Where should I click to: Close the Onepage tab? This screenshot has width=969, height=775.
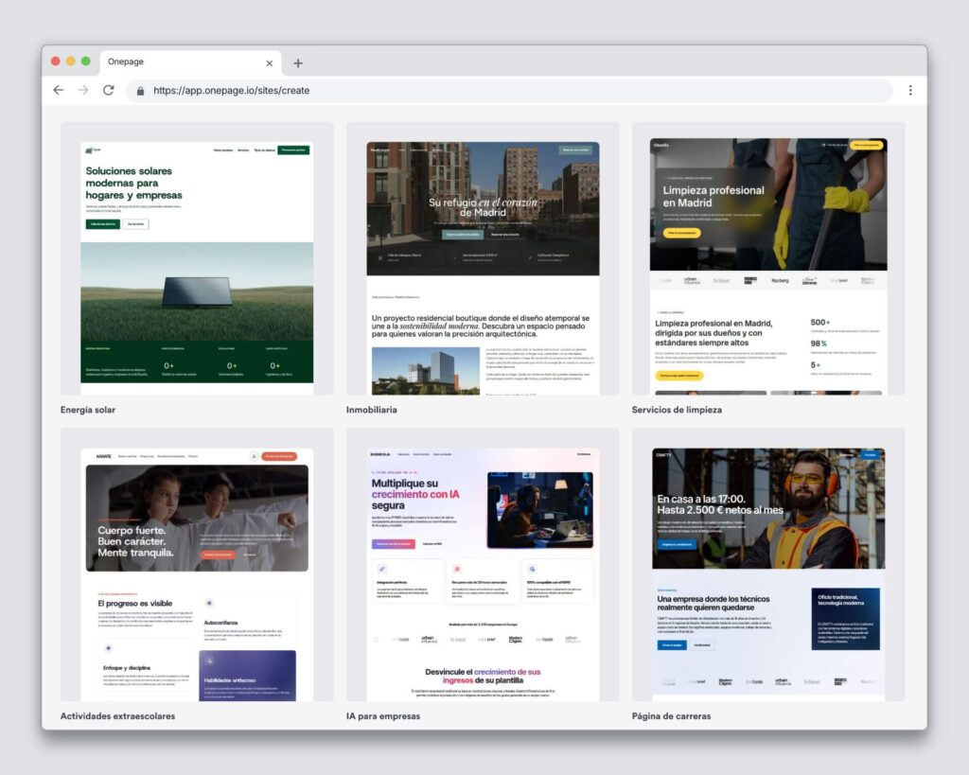[270, 63]
